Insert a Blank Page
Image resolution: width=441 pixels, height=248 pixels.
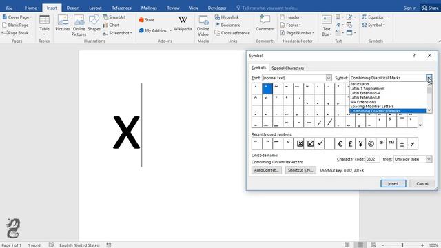point(15,25)
